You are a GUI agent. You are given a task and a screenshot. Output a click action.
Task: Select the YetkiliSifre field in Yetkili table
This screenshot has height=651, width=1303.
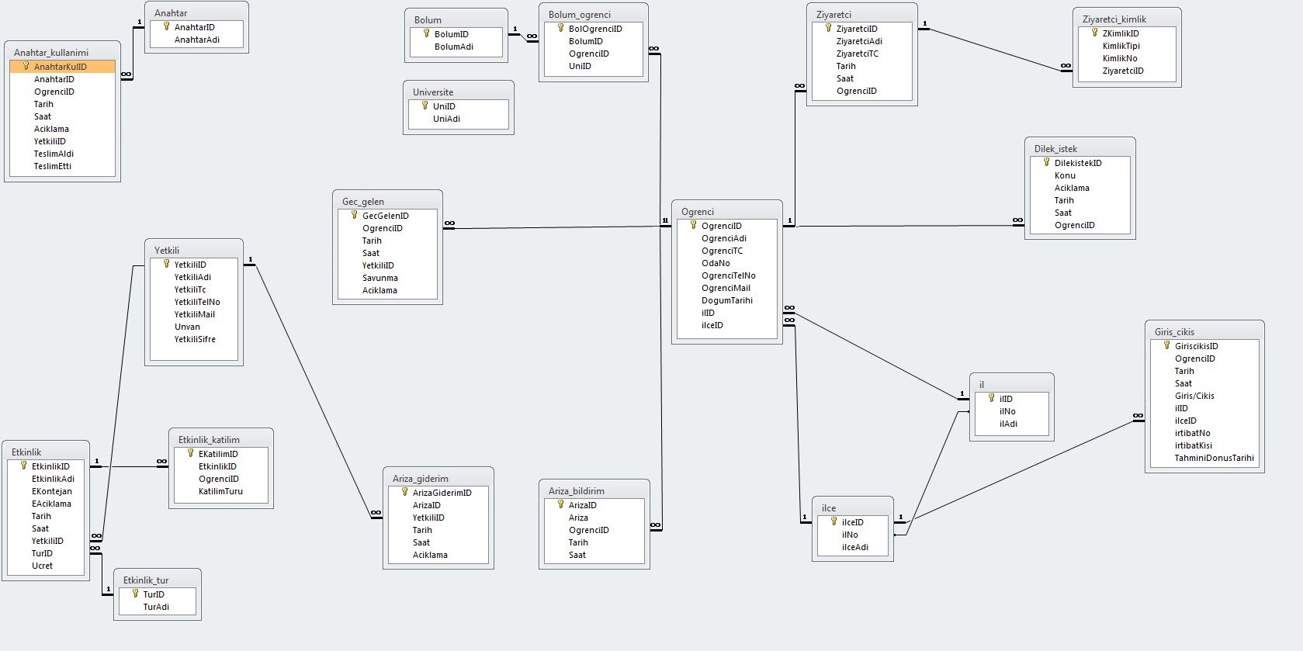[195, 339]
